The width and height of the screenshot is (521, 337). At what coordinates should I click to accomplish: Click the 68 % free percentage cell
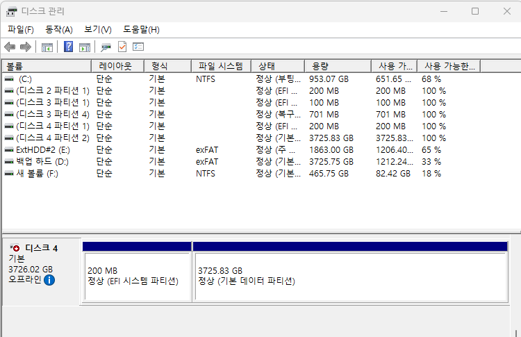coord(431,79)
